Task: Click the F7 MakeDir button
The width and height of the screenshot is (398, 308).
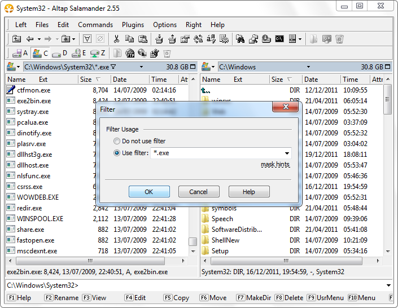Action: (253, 298)
